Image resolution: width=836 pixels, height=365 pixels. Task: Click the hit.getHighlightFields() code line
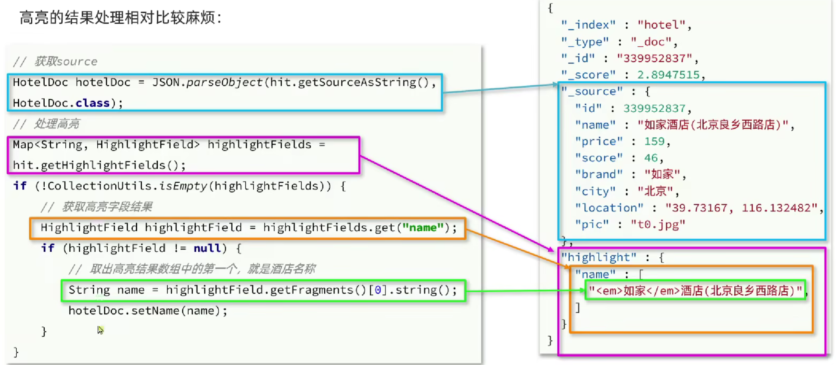[x=99, y=165]
